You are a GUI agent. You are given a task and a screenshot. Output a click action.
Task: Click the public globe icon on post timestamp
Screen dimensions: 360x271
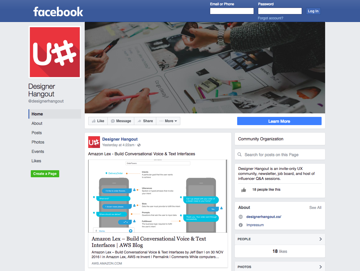click(139, 145)
